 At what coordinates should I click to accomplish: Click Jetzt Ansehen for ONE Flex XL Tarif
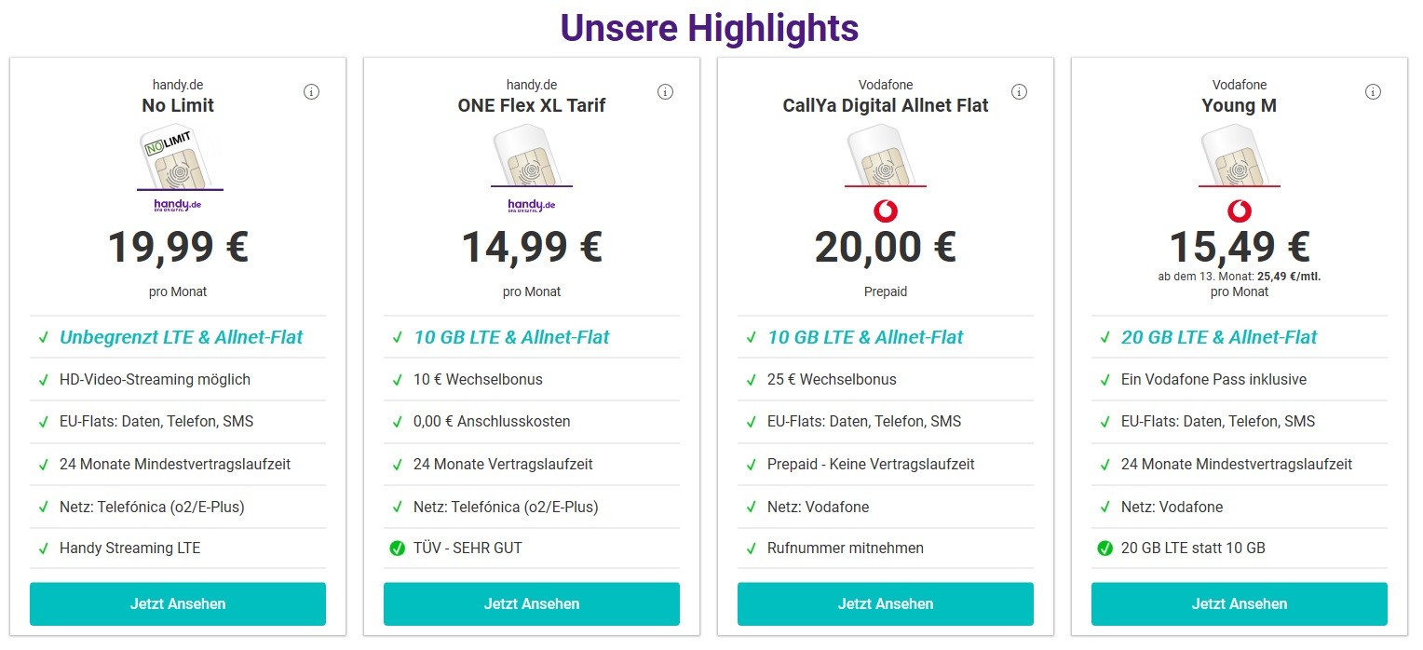pyautogui.click(x=532, y=603)
